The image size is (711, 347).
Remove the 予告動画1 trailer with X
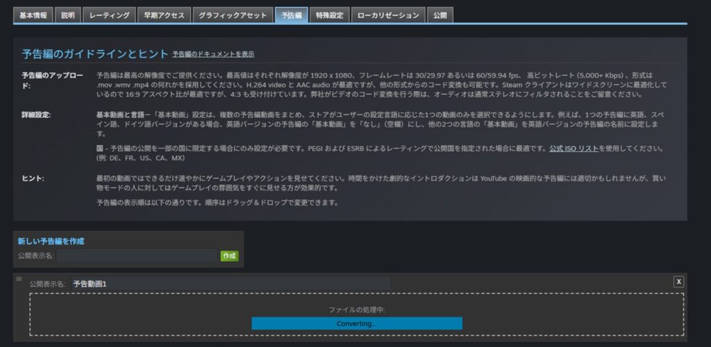(678, 282)
